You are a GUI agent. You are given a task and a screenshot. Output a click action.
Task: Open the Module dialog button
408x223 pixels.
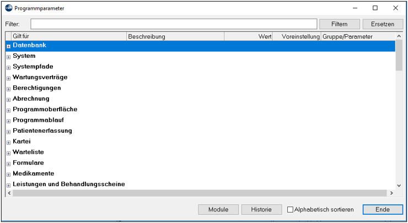(218, 209)
